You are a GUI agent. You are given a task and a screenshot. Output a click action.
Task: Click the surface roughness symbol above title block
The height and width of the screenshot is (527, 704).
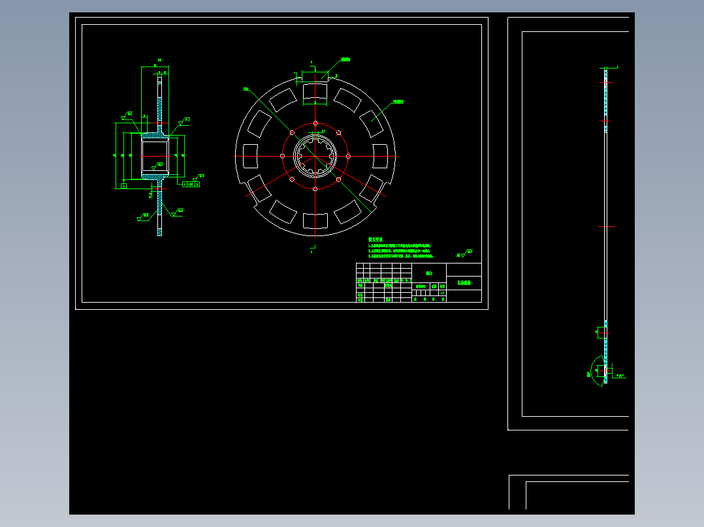coord(465,254)
